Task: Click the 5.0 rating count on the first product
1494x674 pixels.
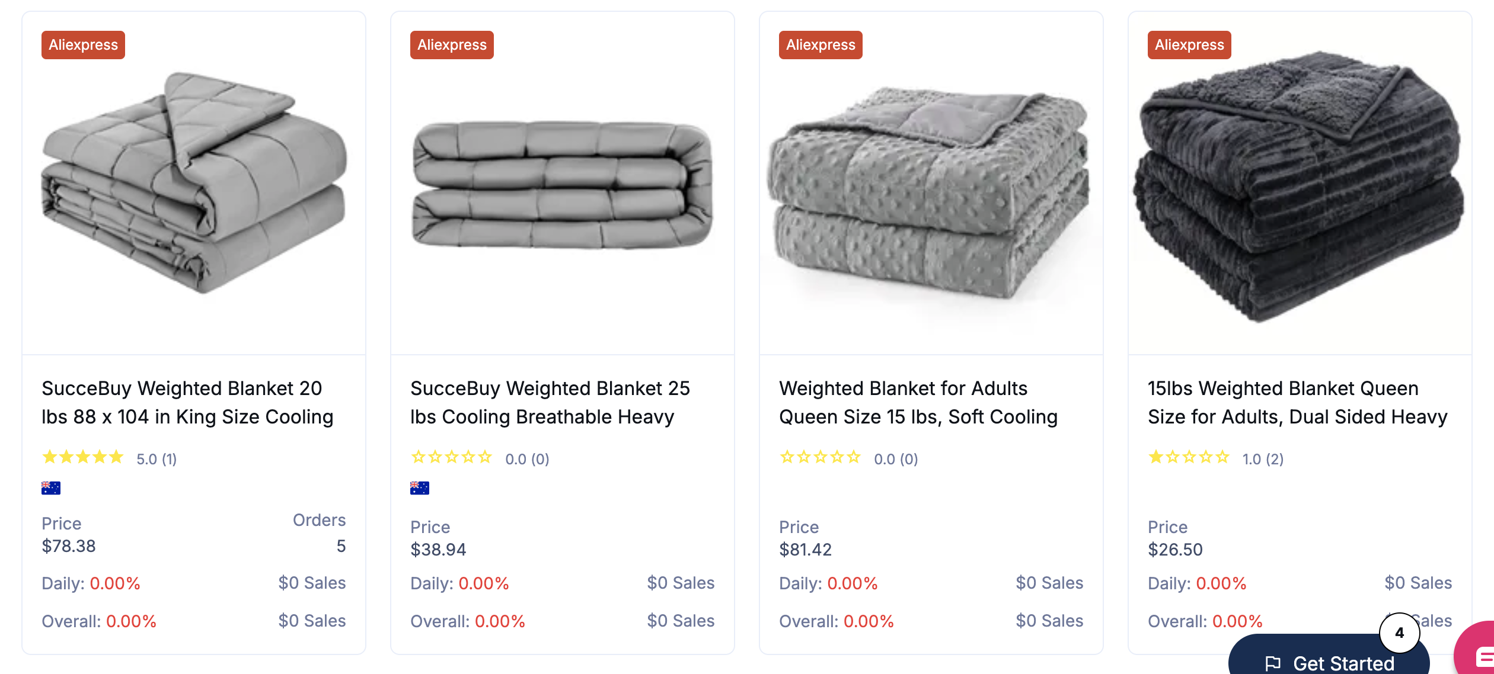Action: 158,458
